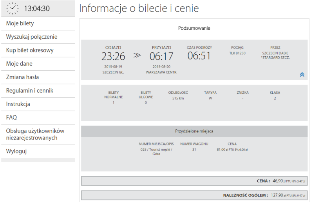Click seat 025 / Tourist męski / Góra
The width and height of the screenshot is (313, 202).
pyautogui.click(x=156, y=152)
